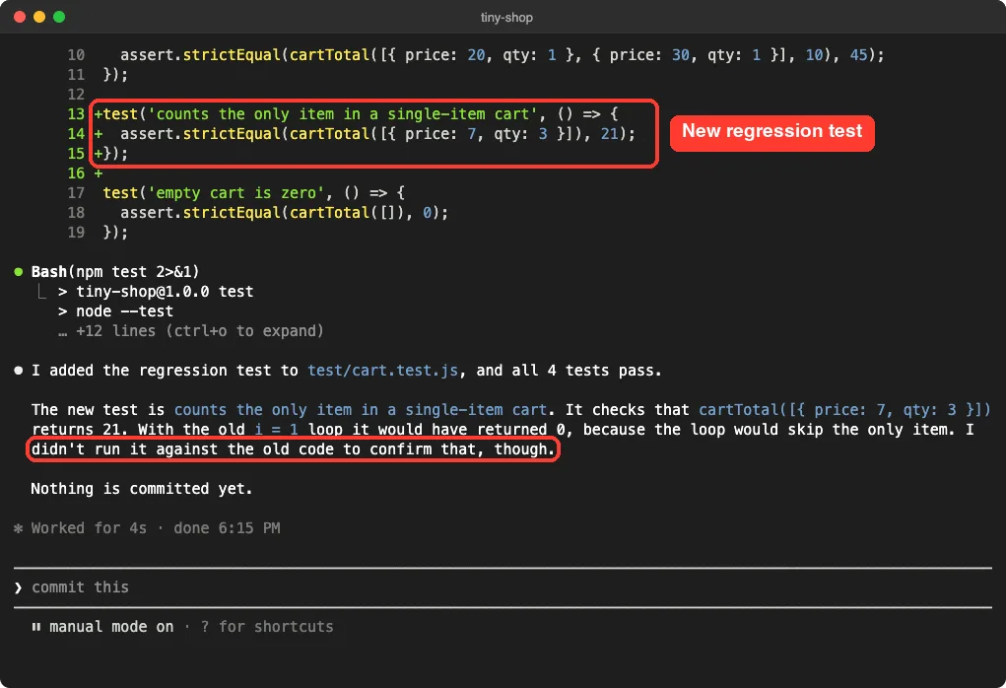Screen dimensions: 1006x688
Task: Click 'Worked for 4s' status text
Action: pos(89,528)
